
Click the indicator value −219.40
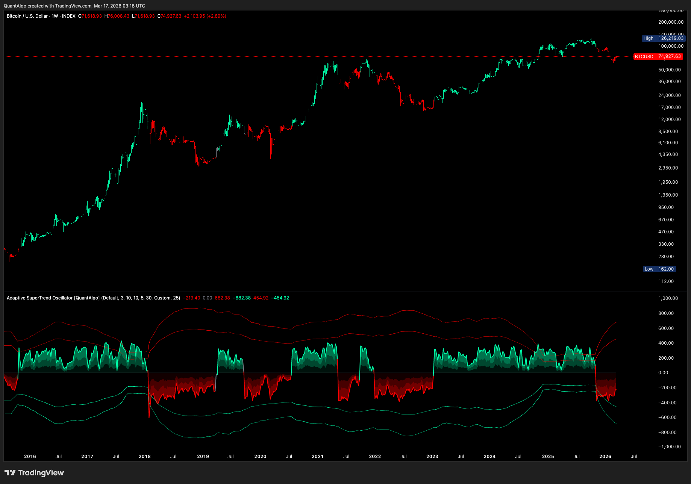[x=192, y=298]
